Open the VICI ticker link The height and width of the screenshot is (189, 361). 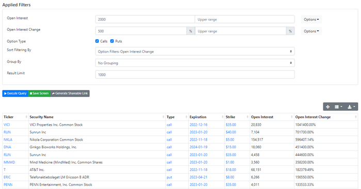[x=7, y=125]
